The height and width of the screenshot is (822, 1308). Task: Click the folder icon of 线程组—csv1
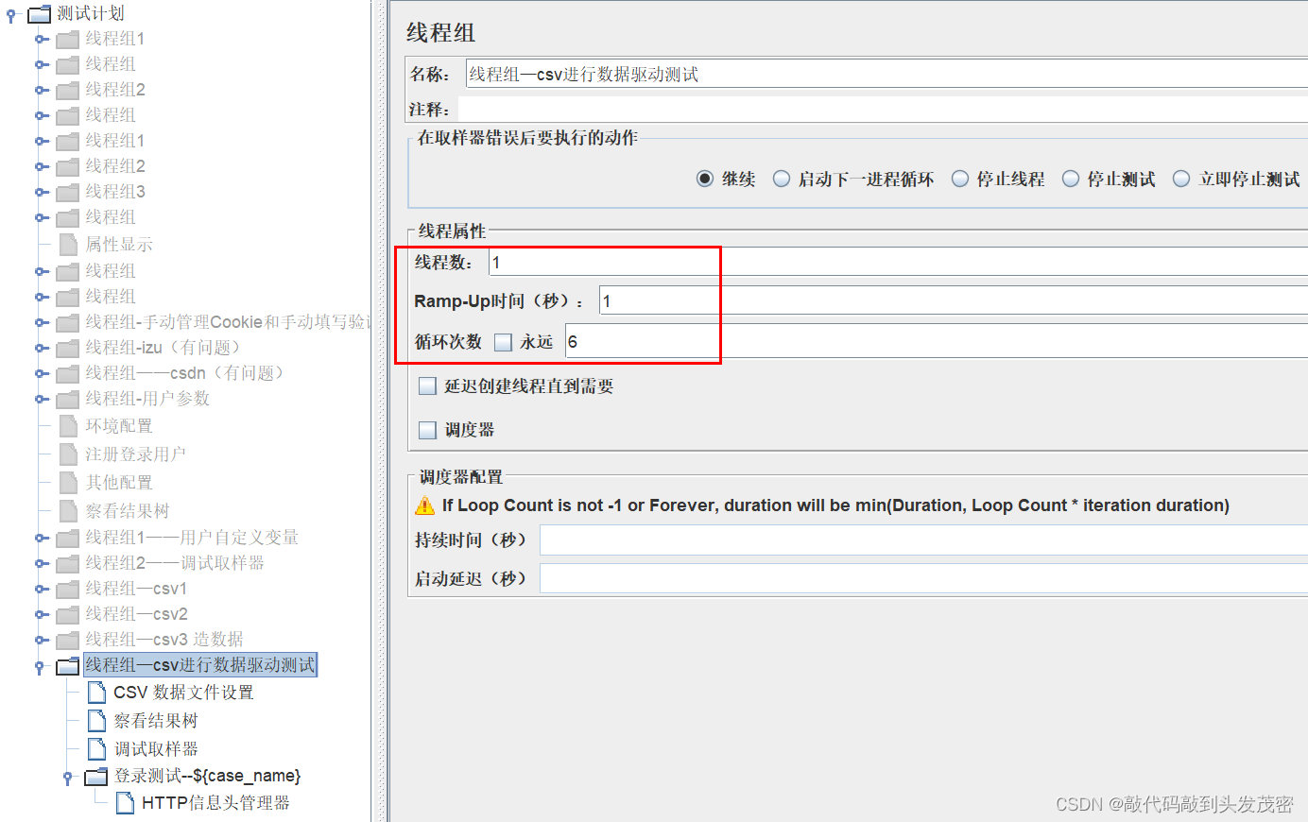67,590
